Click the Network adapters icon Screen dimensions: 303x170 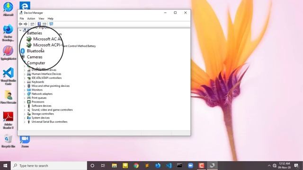tap(29, 94)
